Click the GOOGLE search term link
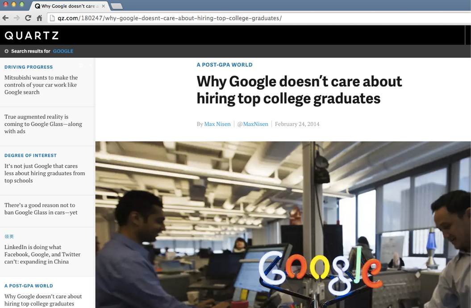 (x=63, y=51)
